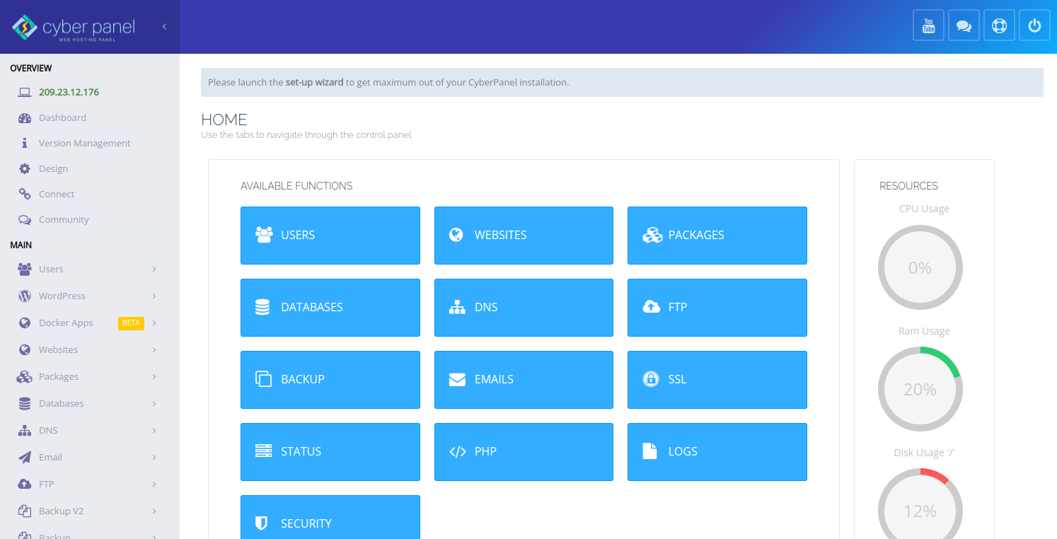Click the Ram Usage 20% gauge
The height and width of the screenshot is (539, 1057).
[920, 389]
